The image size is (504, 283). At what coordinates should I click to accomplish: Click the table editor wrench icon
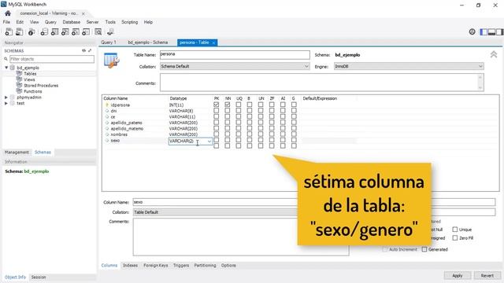pyautogui.click(x=112, y=61)
